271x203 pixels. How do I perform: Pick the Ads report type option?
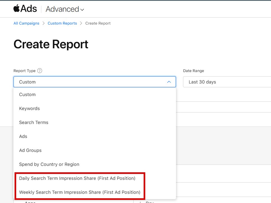95,137
